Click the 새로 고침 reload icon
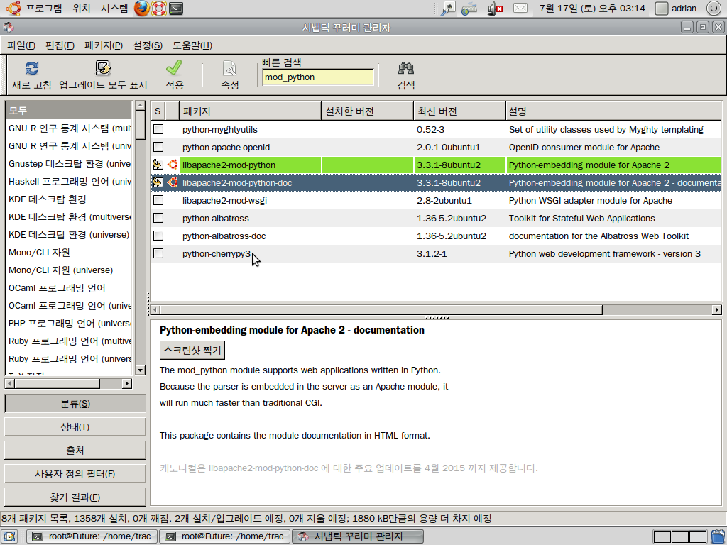 click(x=31, y=69)
